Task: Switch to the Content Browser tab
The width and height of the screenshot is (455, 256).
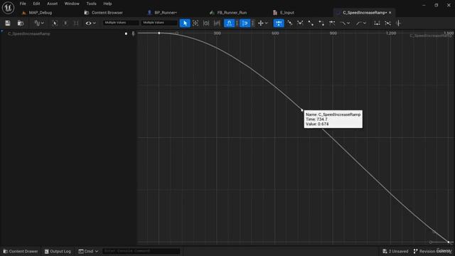Action: tap(107, 13)
